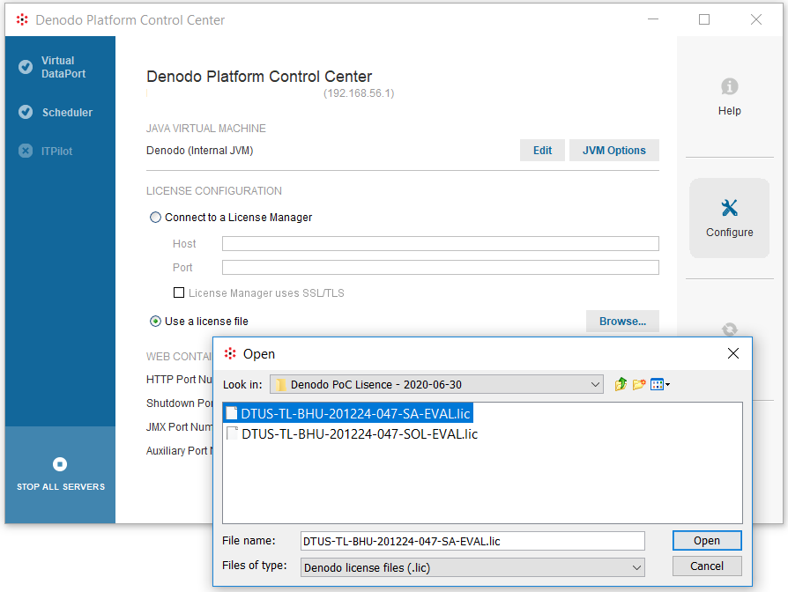This screenshot has height=592, width=788.
Task: Open the Help panel
Action: (x=729, y=98)
